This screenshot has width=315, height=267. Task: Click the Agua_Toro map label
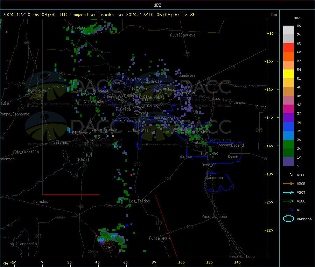click(x=37, y=91)
